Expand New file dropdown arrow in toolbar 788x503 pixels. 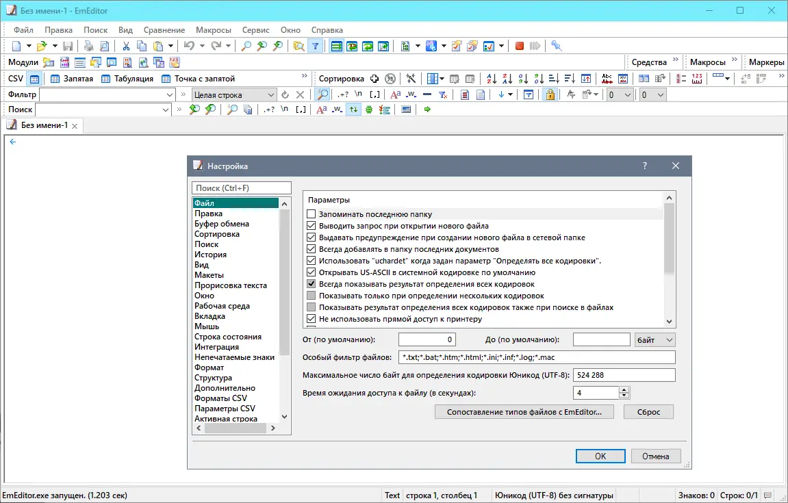pyautogui.click(x=29, y=47)
